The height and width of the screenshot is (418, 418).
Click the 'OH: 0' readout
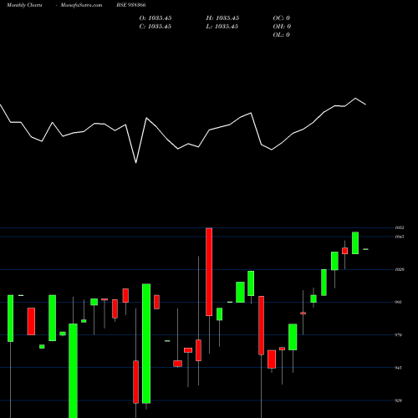pos(282,27)
